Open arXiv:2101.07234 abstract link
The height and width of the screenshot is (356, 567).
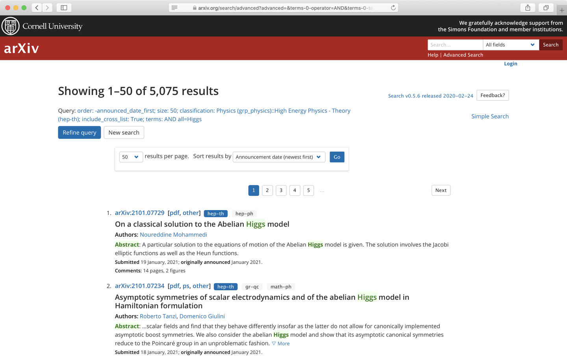coord(140,286)
